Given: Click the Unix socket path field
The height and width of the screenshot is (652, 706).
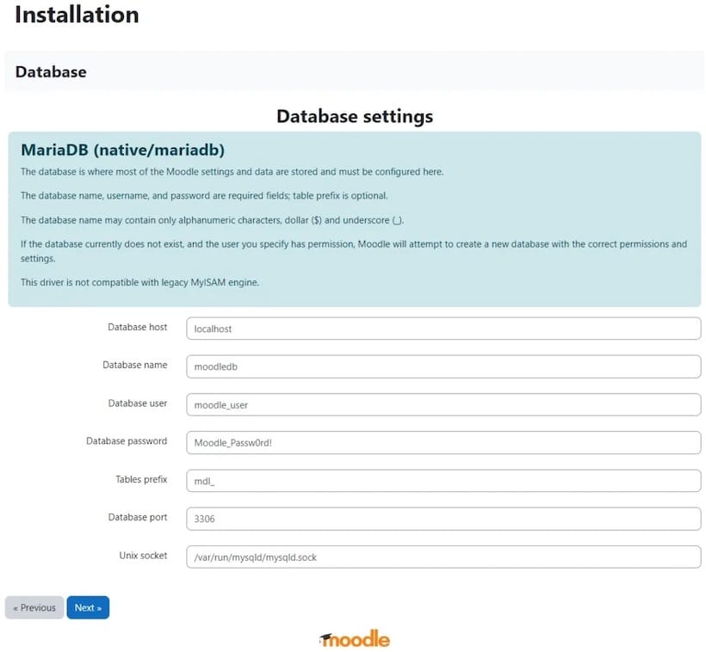Looking at the screenshot, I should [x=443, y=557].
